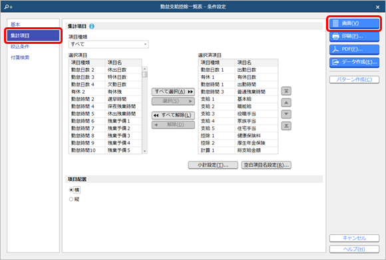Select 残業予備4 row in 選択項目 list
Image resolution: width=386 pixels, height=260 pixels.
[105, 143]
